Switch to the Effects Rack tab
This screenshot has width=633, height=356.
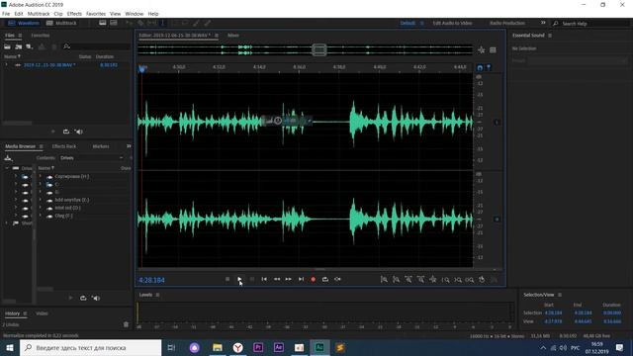63,146
